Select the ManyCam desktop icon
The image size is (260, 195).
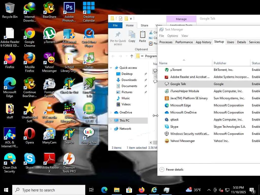(x=50, y=136)
